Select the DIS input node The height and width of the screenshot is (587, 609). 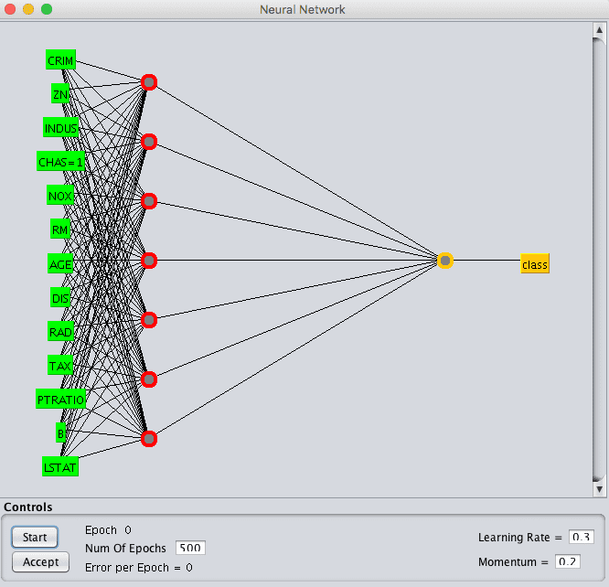[x=60, y=297]
